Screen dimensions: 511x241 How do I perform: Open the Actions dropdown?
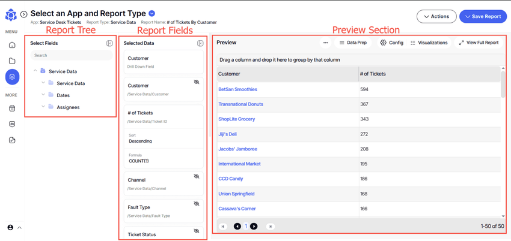(x=436, y=16)
